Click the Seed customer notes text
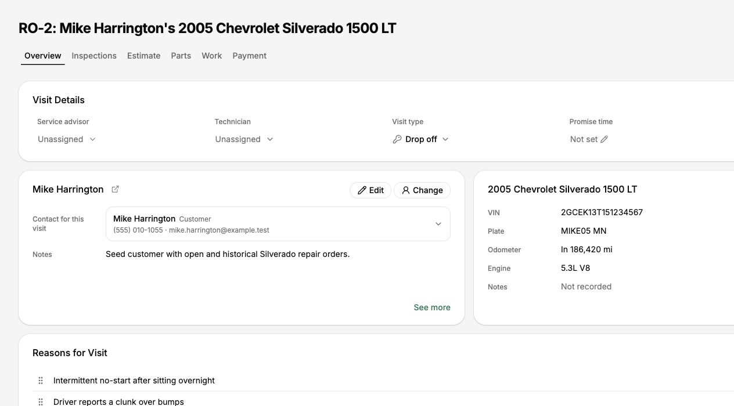Screen dimensions: 734x406 228,254
